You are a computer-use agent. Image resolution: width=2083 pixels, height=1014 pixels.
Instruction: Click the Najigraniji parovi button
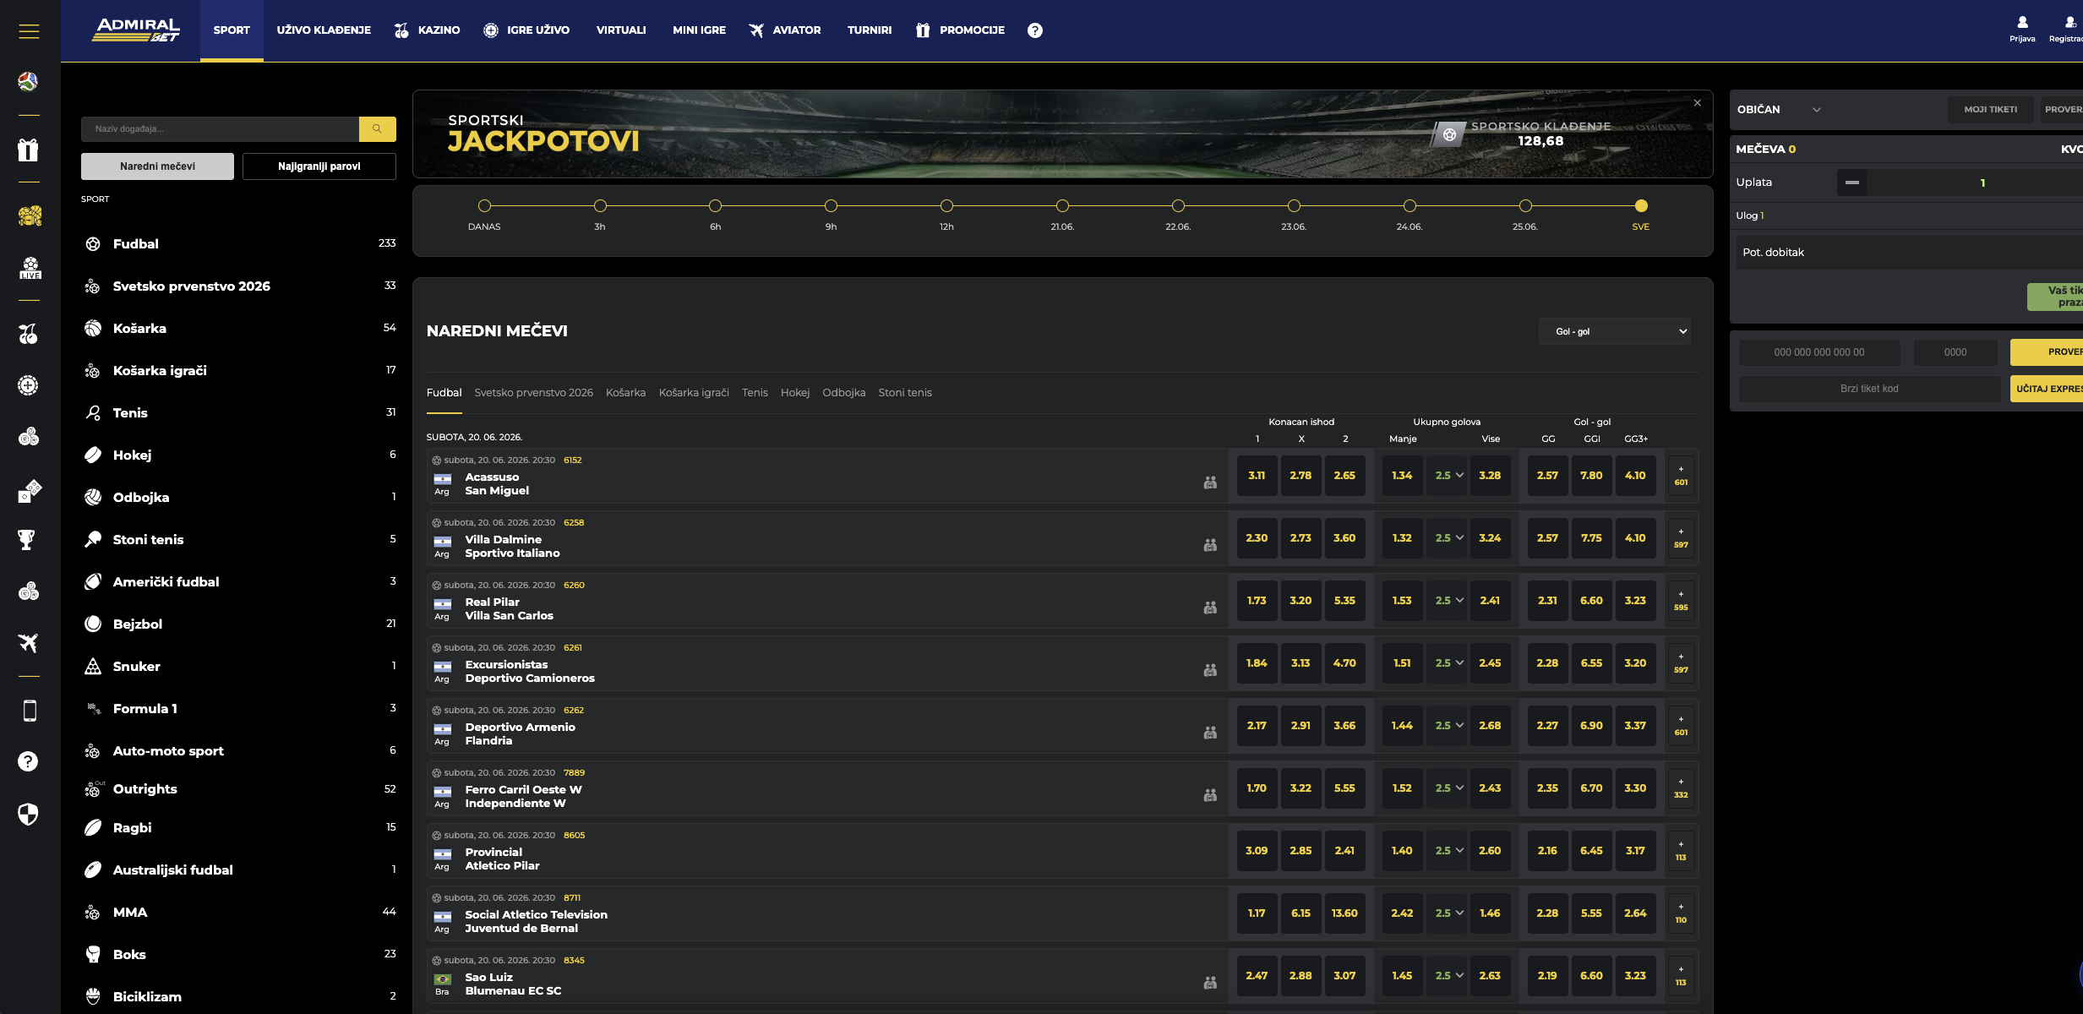(319, 166)
